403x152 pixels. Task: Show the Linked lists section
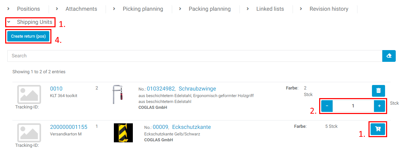coord(266,9)
